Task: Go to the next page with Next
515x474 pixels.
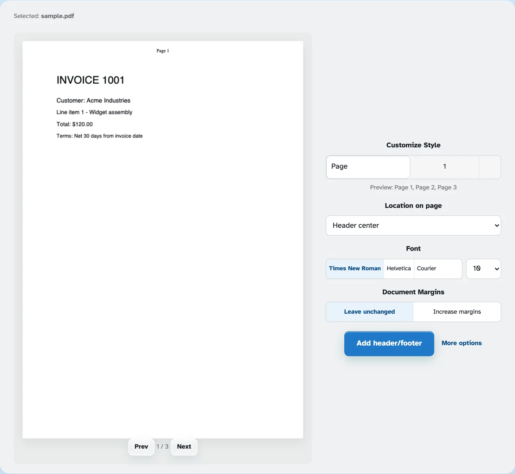Action: tap(184, 446)
